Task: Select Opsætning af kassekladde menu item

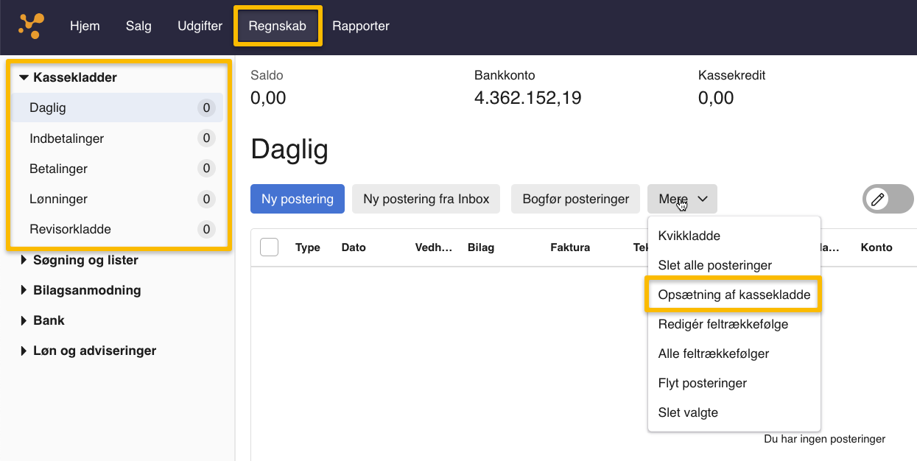Action: (x=734, y=295)
